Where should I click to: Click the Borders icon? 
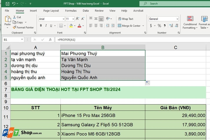(x=61, y=25)
